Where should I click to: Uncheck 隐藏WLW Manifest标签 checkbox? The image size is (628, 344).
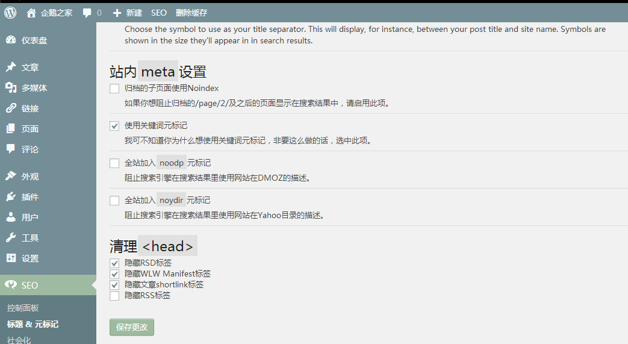[x=114, y=274]
